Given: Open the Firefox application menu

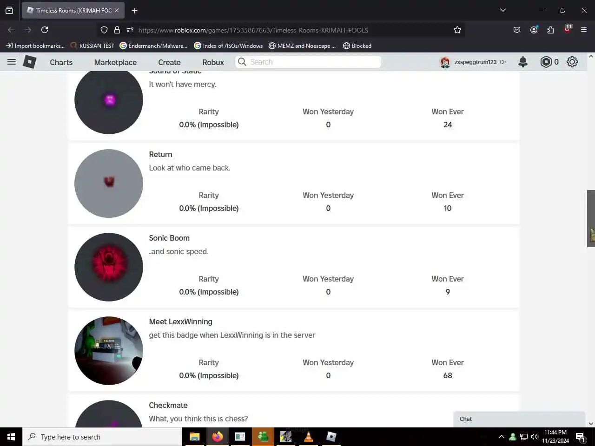Looking at the screenshot, I should (x=584, y=30).
